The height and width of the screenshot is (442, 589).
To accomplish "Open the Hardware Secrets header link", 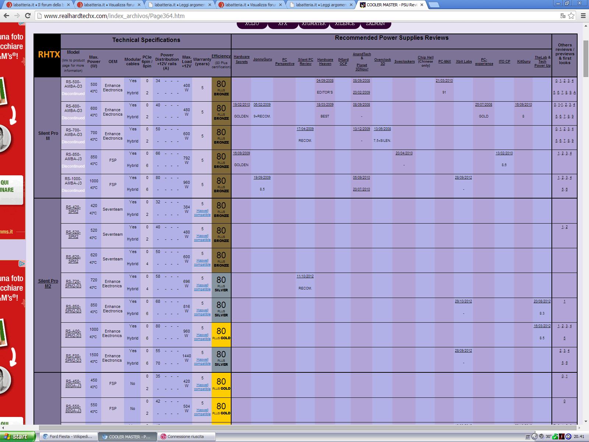I will 241,59.
